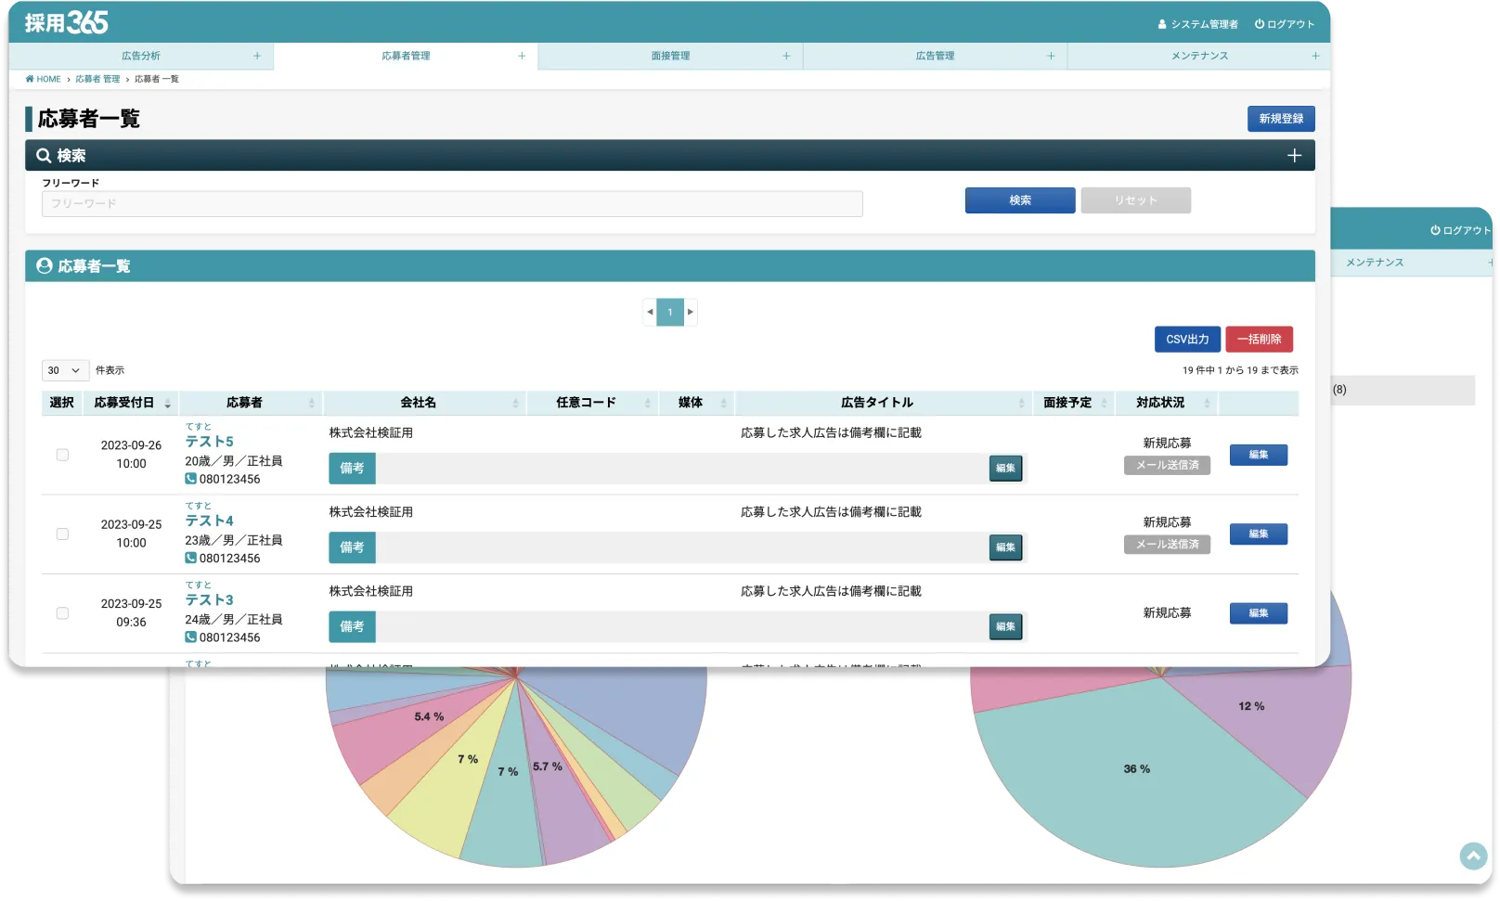Edit テスト5 record with blue 編集 button
This screenshot has width=1500, height=901.
click(1258, 455)
